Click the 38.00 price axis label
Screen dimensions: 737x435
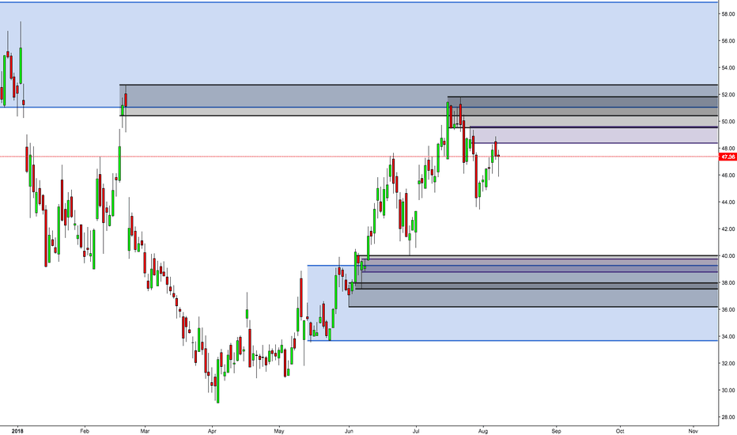[x=728, y=282]
